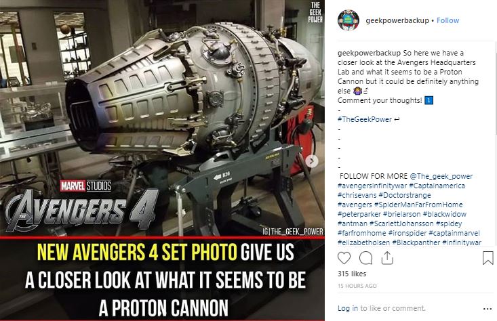Share the post using the share icon
The width and height of the screenshot is (497, 321).
pyautogui.click(x=387, y=258)
